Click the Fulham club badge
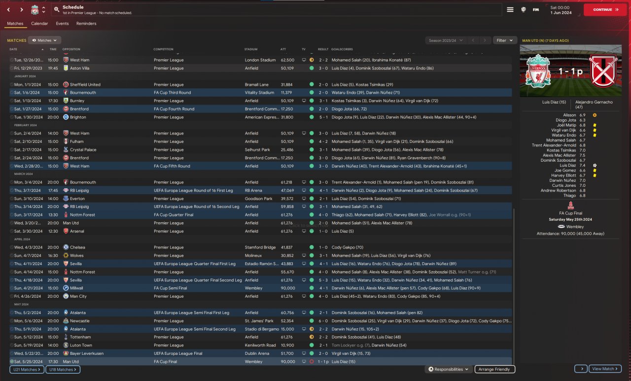631x381 pixels. tap(66, 141)
